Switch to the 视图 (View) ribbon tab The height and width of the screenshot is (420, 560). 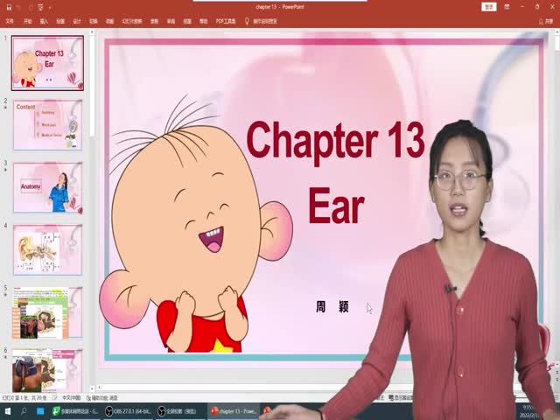(187, 21)
